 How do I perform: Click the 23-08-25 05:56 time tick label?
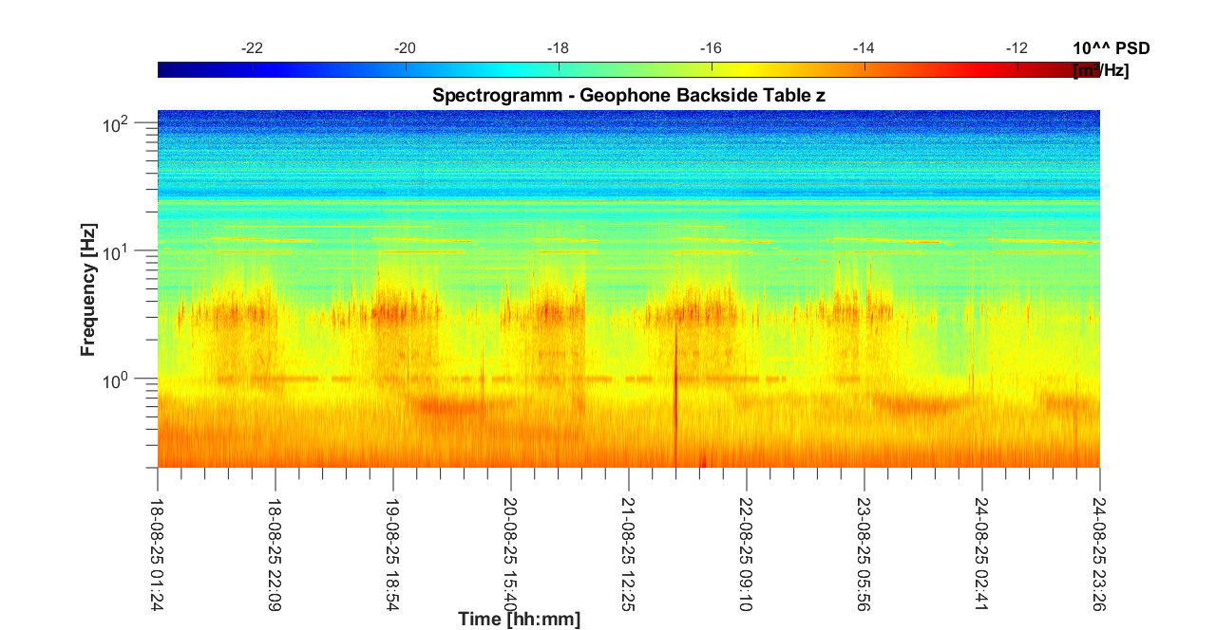click(864, 542)
